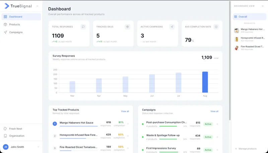Select Fire-Roasted Diced T... in right panel
This screenshot has height=153, width=268.
click(x=249, y=48)
